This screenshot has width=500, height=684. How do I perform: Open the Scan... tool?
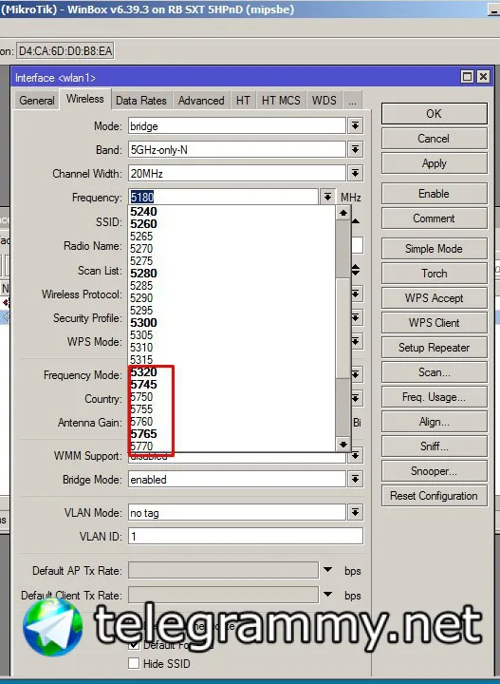coord(435,372)
